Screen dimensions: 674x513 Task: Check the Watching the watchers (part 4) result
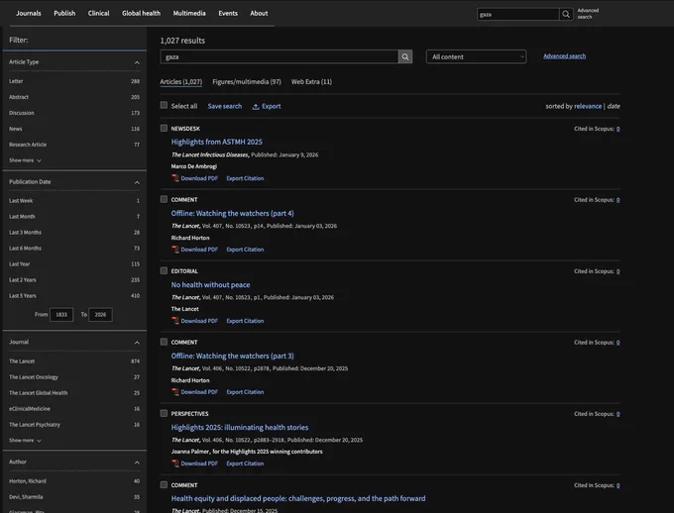pyautogui.click(x=164, y=199)
